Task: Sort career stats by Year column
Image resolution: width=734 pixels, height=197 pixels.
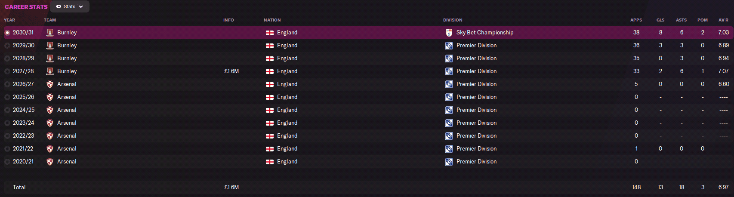Action: (x=9, y=20)
